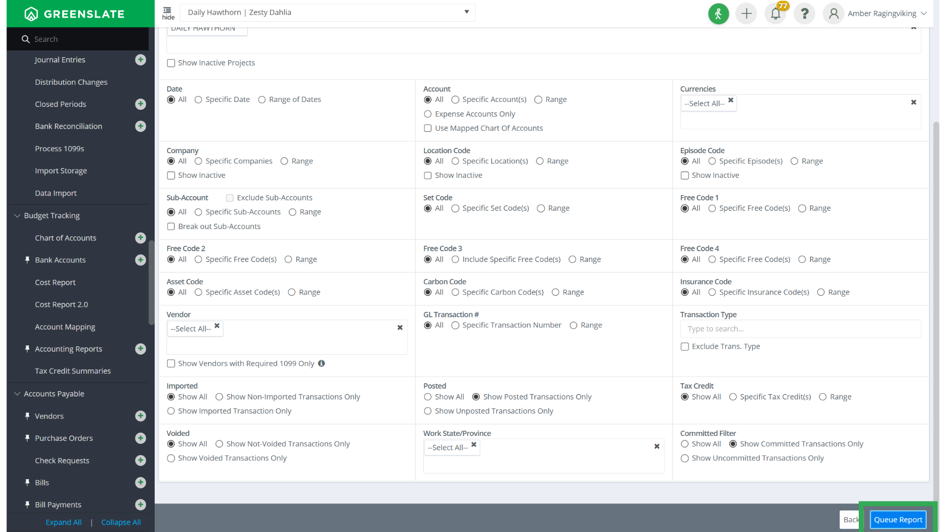The height and width of the screenshot is (532, 946).
Task: Click plus icon next to Check Requests
Action: click(x=140, y=461)
